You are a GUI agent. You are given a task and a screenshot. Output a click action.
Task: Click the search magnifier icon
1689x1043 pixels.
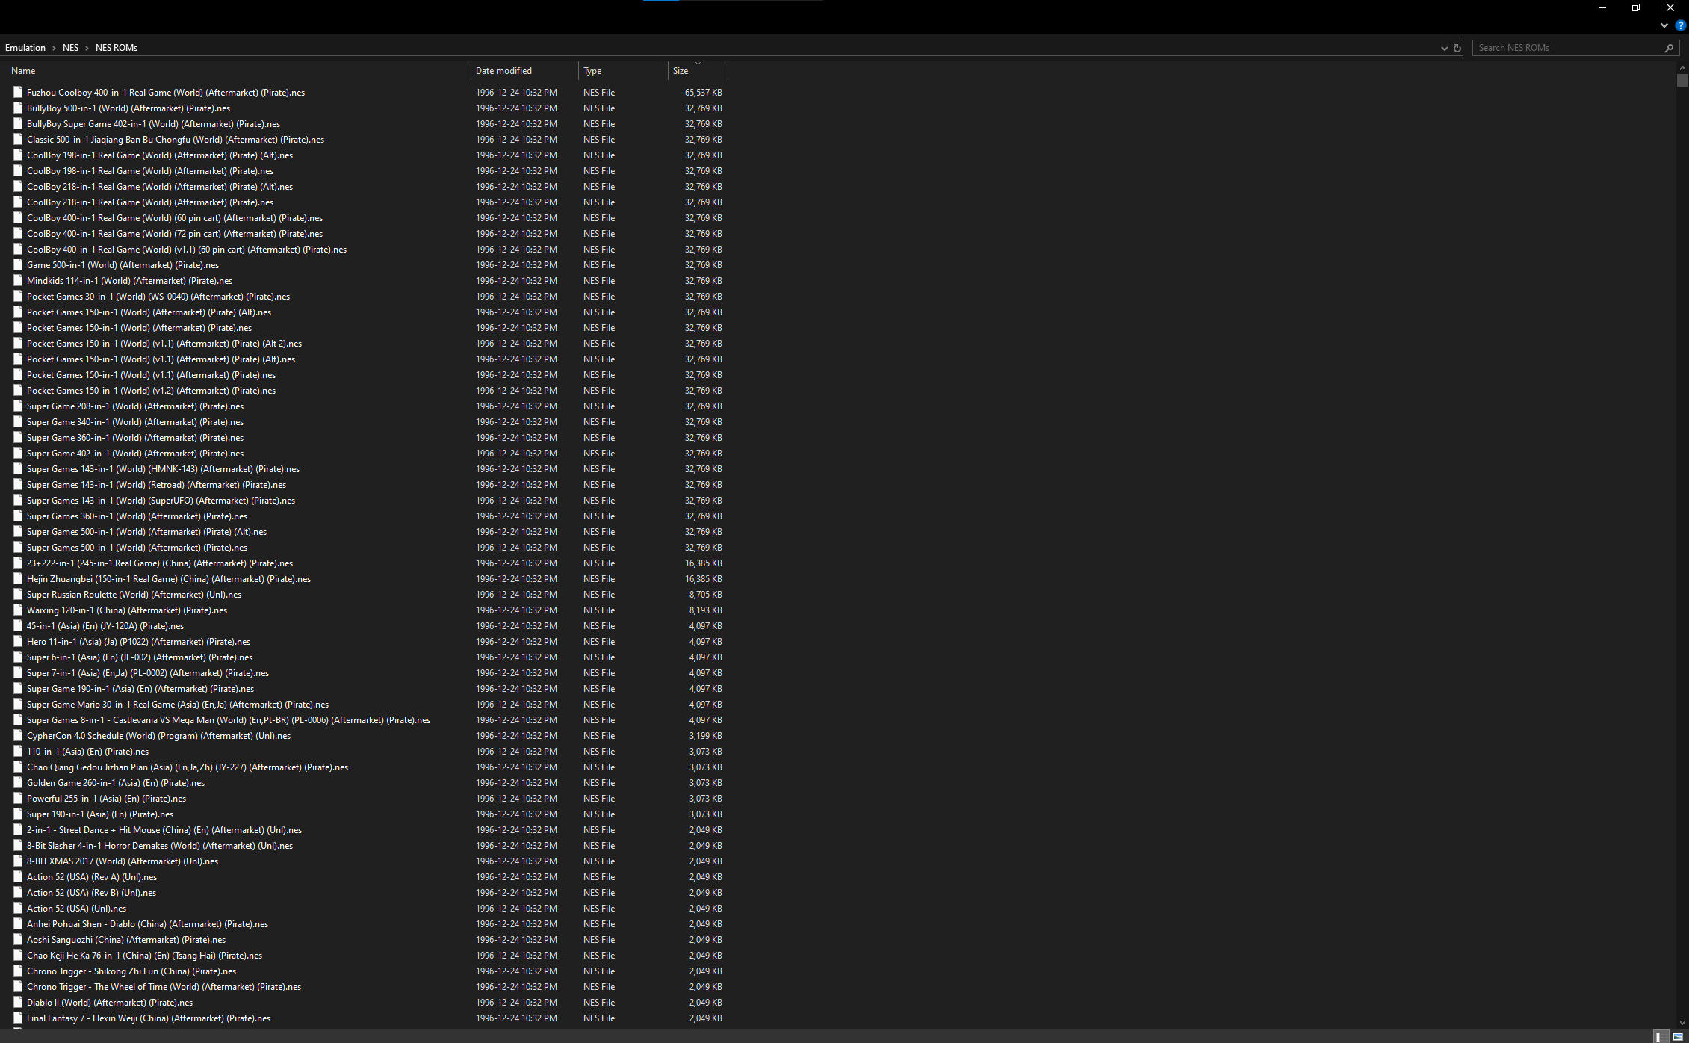click(x=1669, y=48)
